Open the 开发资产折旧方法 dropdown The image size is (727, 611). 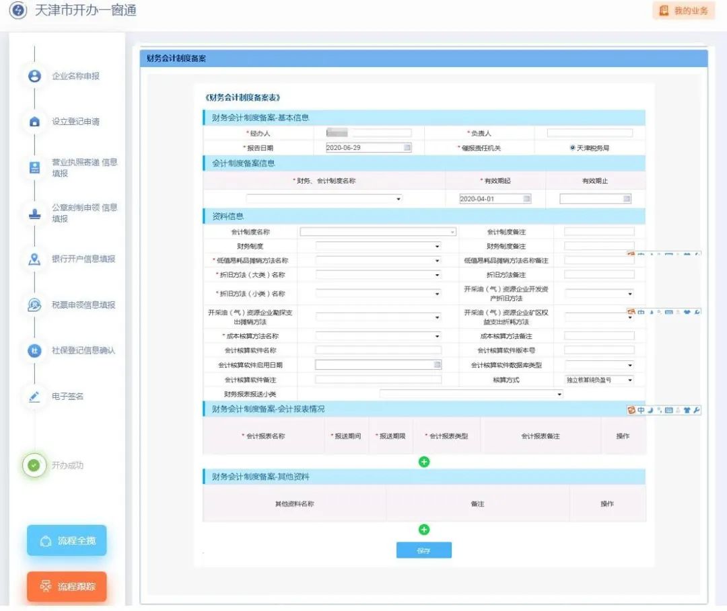click(x=599, y=294)
